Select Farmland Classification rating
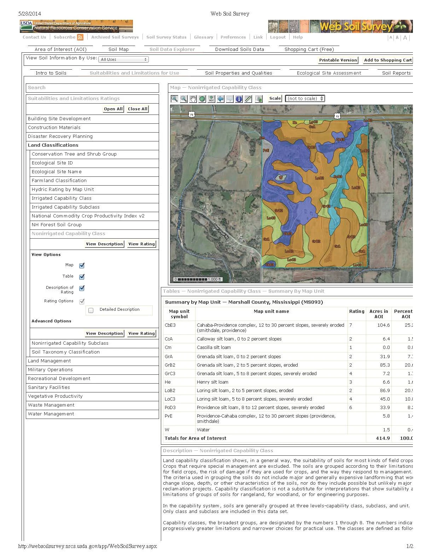The height and width of the screenshot is (560, 432). pyautogui.click(x=94, y=181)
